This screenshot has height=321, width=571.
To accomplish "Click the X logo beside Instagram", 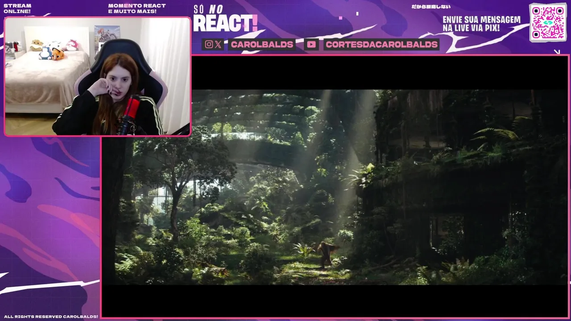I will coord(218,44).
